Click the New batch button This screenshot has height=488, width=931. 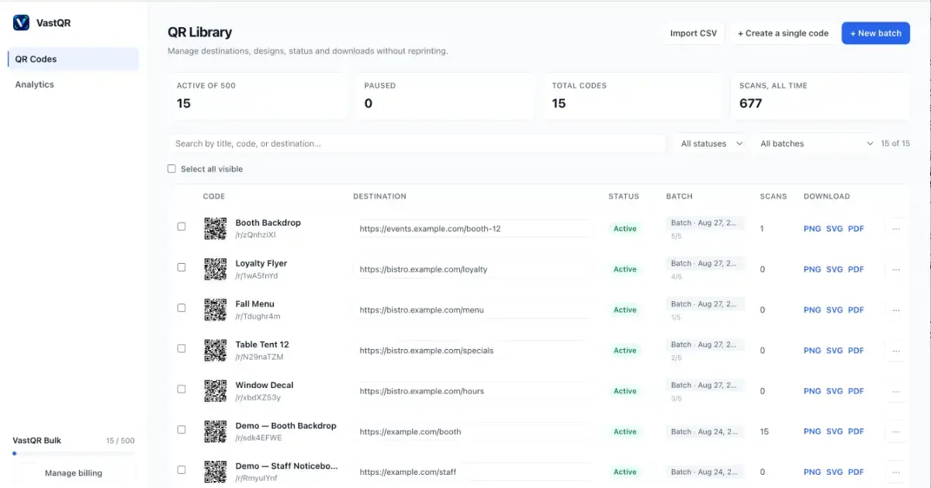pos(875,33)
